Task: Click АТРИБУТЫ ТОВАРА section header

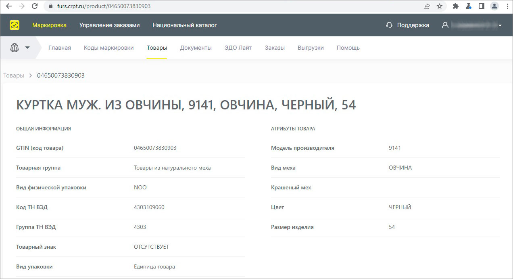Action: pos(293,129)
